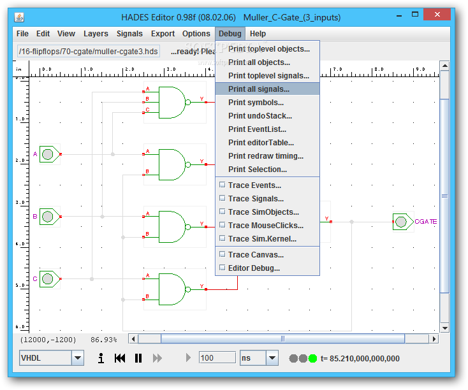The width and height of the screenshot is (468, 390).
Task: Close the open Debug menu
Action: pyautogui.click(x=230, y=34)
